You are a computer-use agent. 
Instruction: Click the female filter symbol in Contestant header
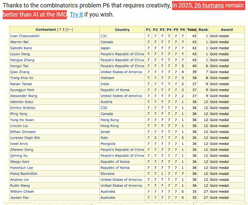(60, 30)
